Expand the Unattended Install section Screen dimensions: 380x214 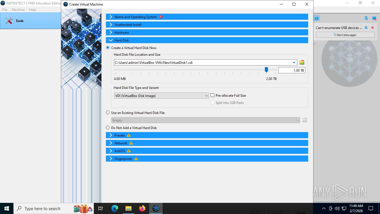(x=207, y=25)
